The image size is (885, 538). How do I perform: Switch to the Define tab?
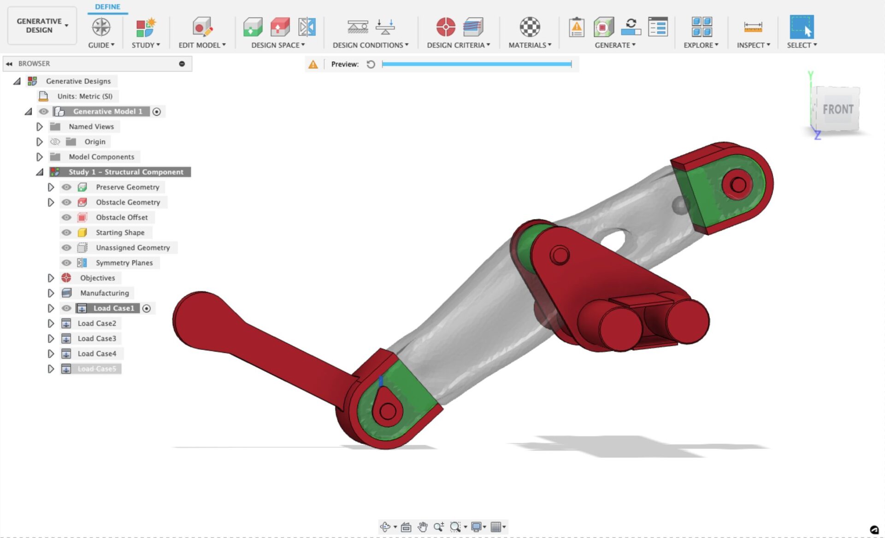pyautogui.click(x=107, y=7)
